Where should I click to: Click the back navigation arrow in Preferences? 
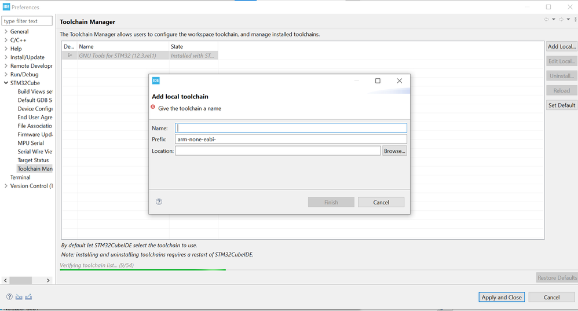coord(546,20)
